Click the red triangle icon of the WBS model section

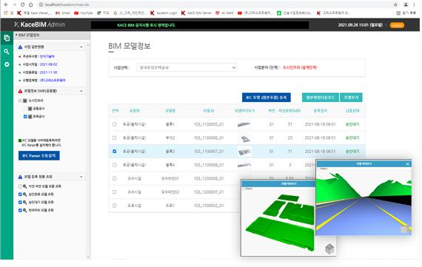click(x=20, y=91)
